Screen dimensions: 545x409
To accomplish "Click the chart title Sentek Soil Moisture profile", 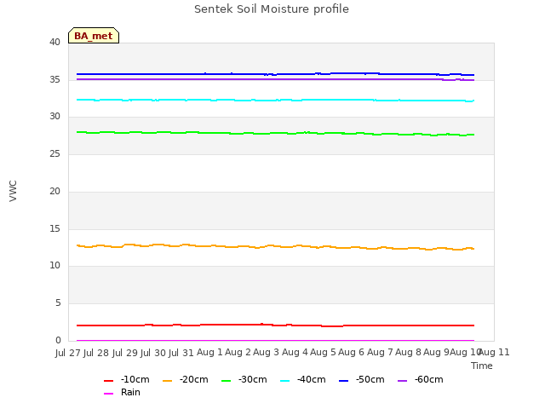I will (272, 9).
